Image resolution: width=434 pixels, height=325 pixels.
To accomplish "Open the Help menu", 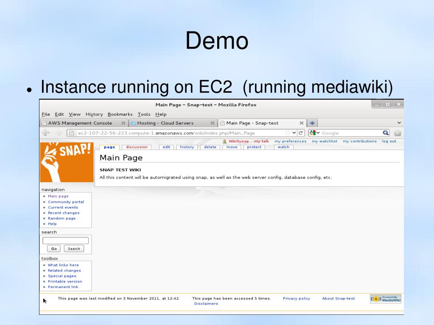I will click(161, 114).
